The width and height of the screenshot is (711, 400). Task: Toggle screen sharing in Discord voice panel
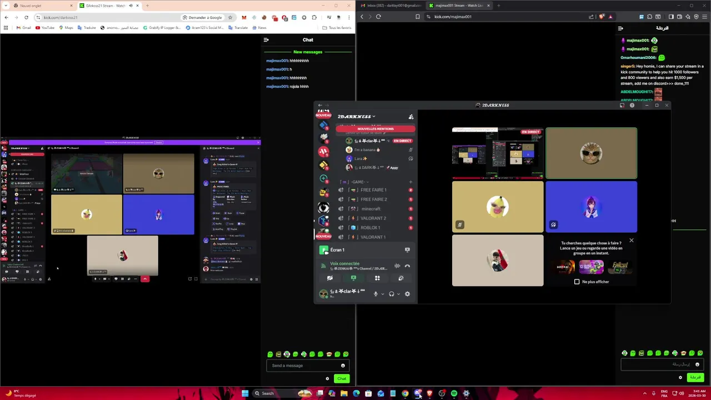pos(353,278)
